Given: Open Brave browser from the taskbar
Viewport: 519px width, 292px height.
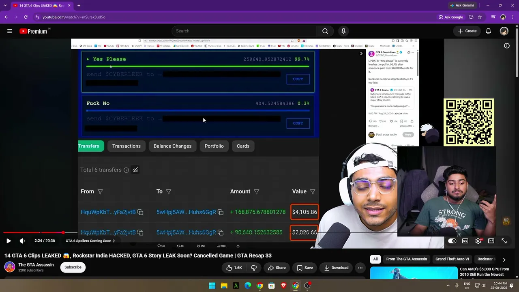Looking at the screenshot, I should point(283,286).
